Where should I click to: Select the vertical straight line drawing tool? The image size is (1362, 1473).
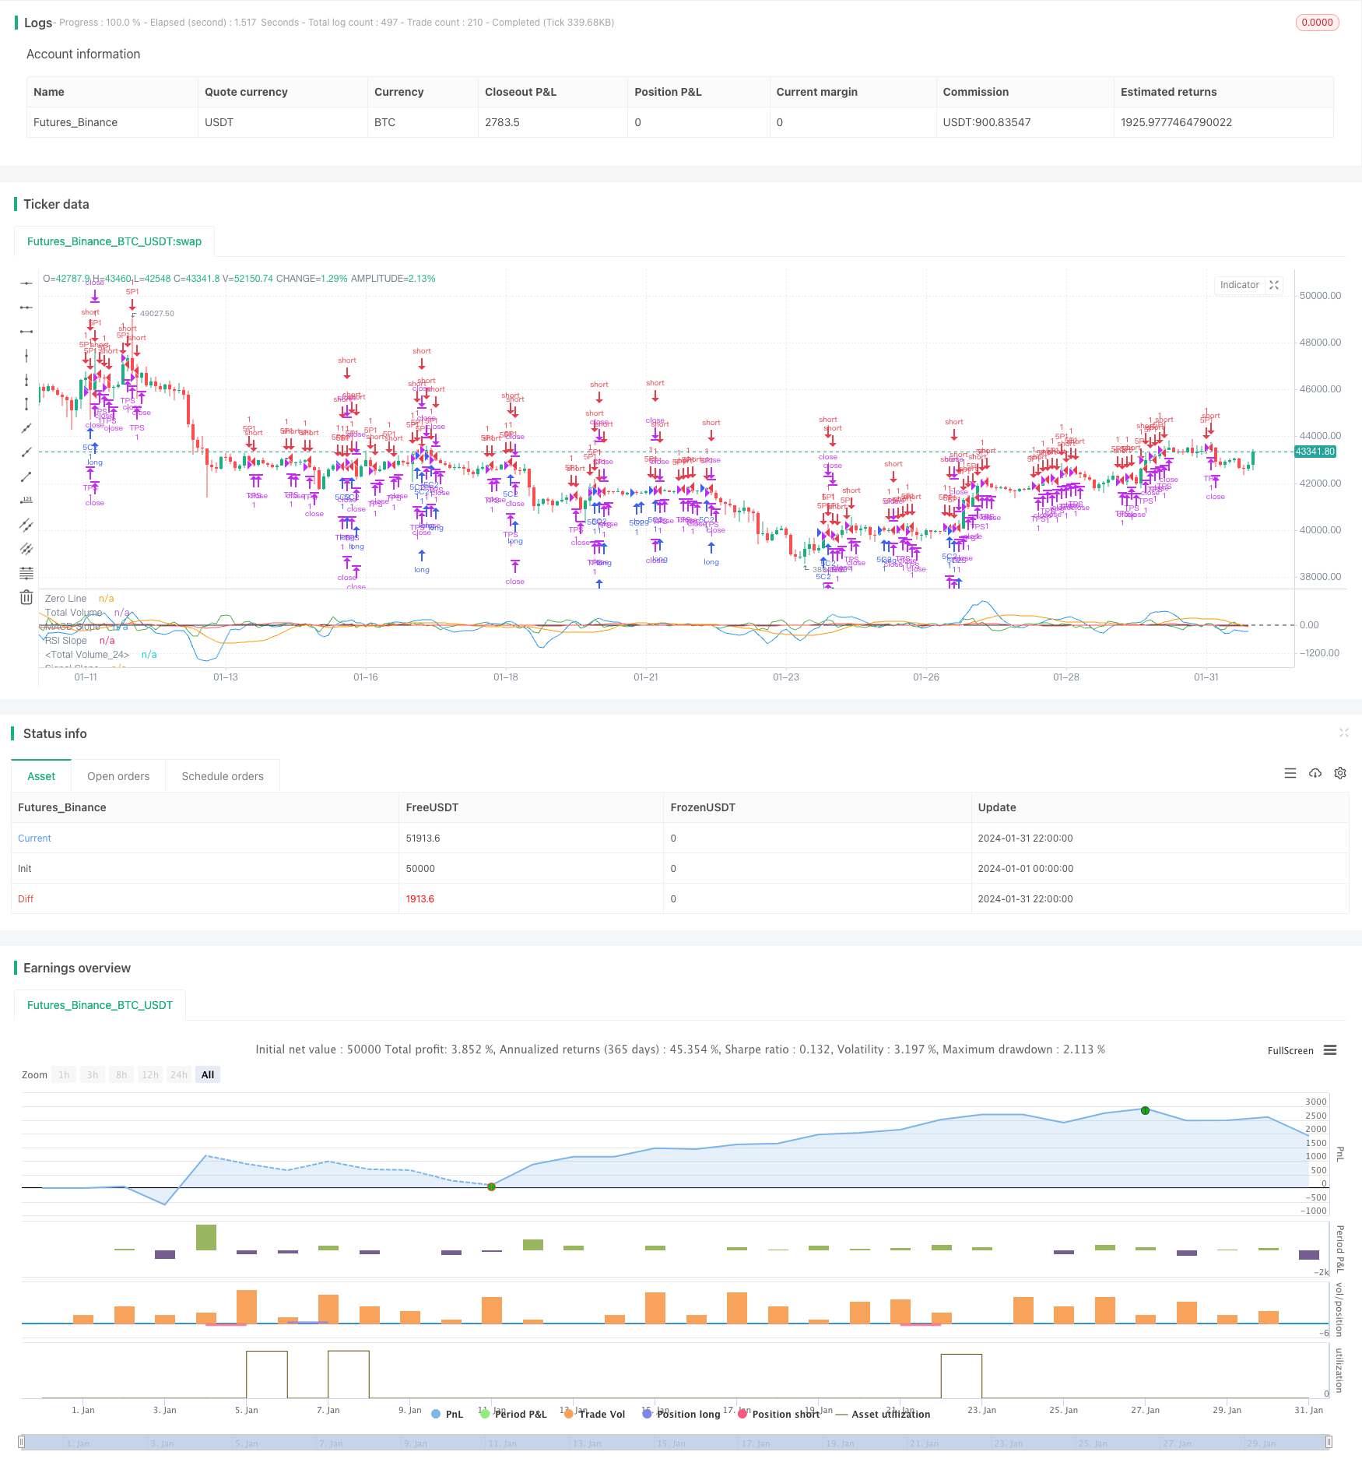pos(26,356)
